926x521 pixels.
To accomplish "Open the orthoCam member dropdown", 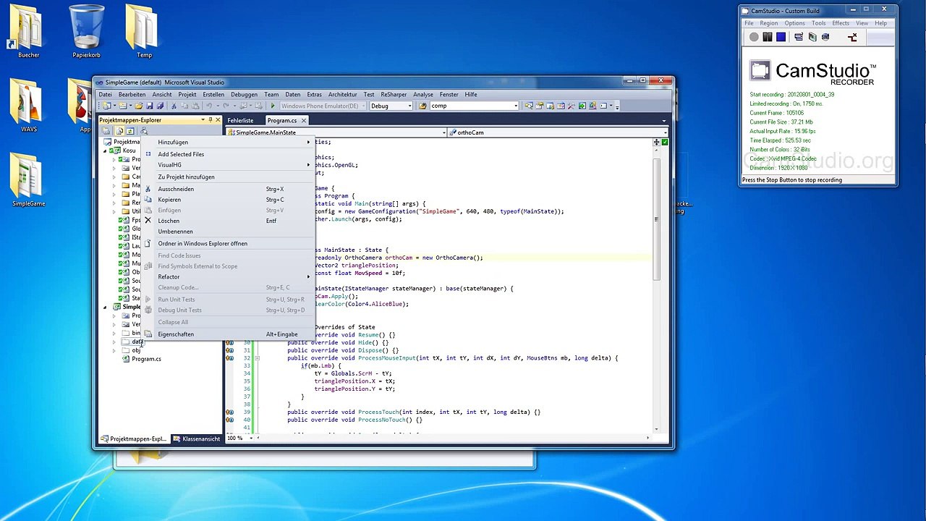I will 665,132.
